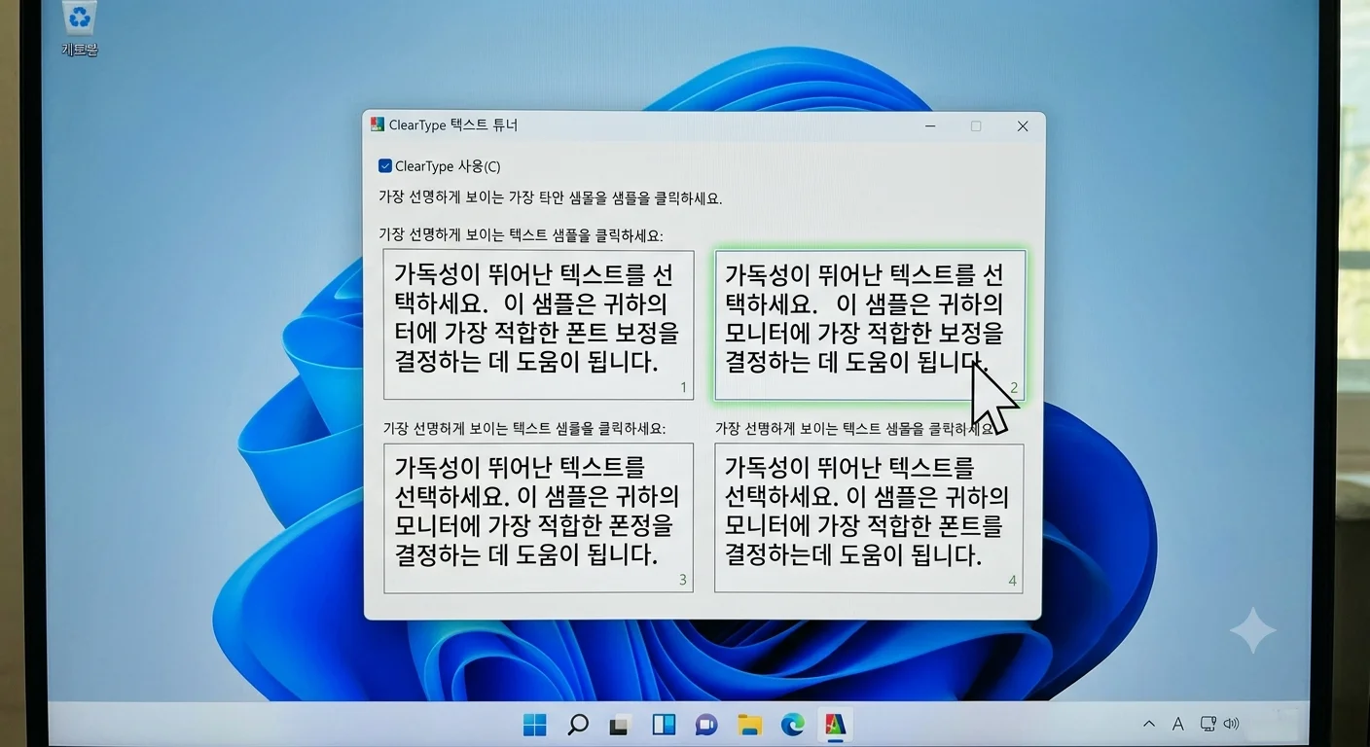The image size is (1370, 747).
Task: Open the Widgets panel icon
Action: click(664, 725)
